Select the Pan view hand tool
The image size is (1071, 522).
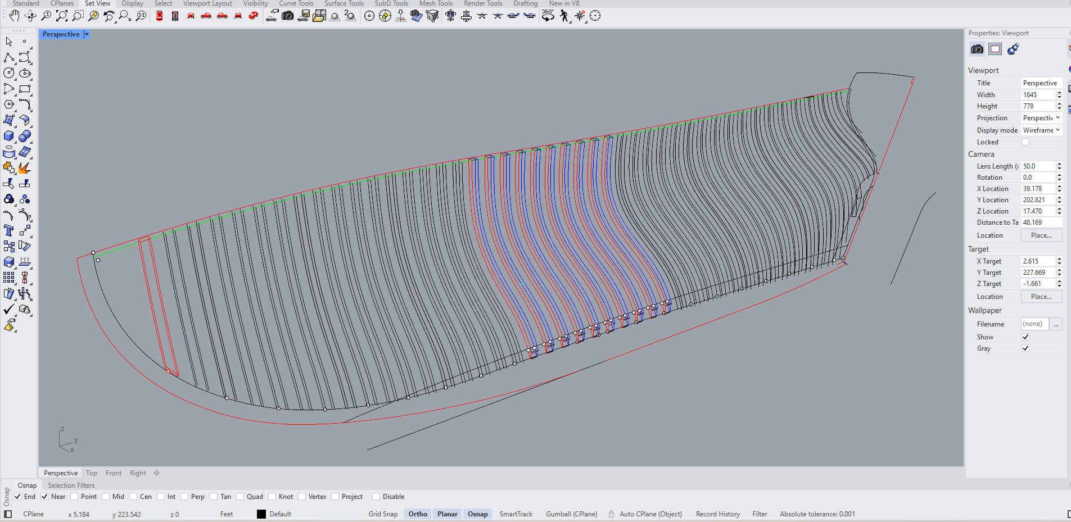click(15, 16)
